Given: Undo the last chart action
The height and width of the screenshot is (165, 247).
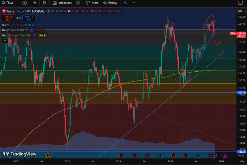Looking at the screenshot, I should point(125,3).
